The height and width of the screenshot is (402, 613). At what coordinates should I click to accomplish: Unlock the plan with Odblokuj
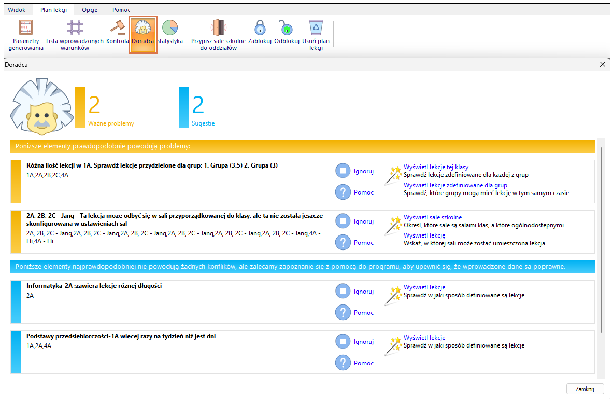[287, 32]
